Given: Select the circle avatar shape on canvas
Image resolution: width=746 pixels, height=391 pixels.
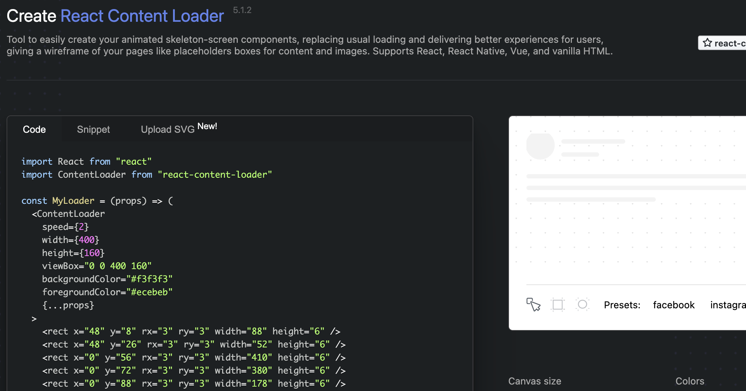Looking at the screenshot, I should (541, 145).
